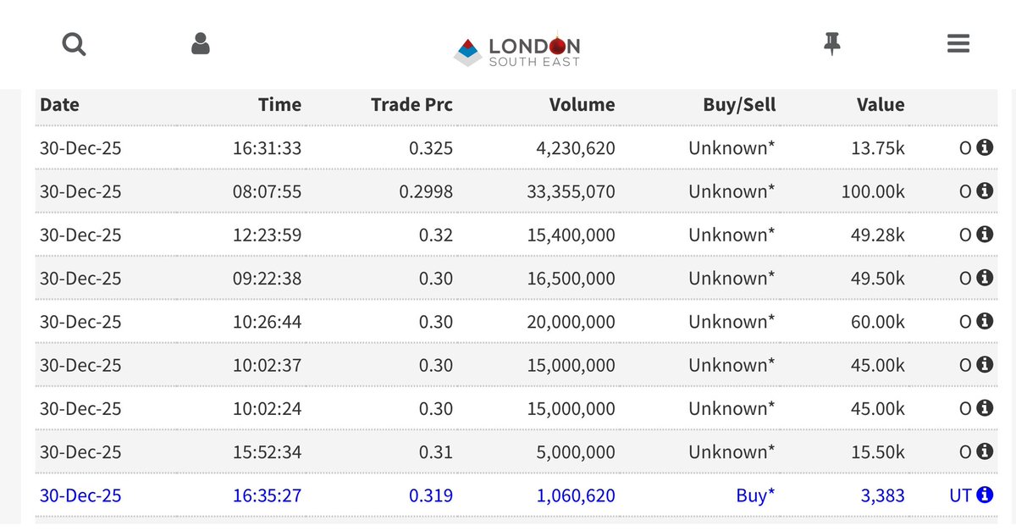Click the Value column header

(881, 105)
